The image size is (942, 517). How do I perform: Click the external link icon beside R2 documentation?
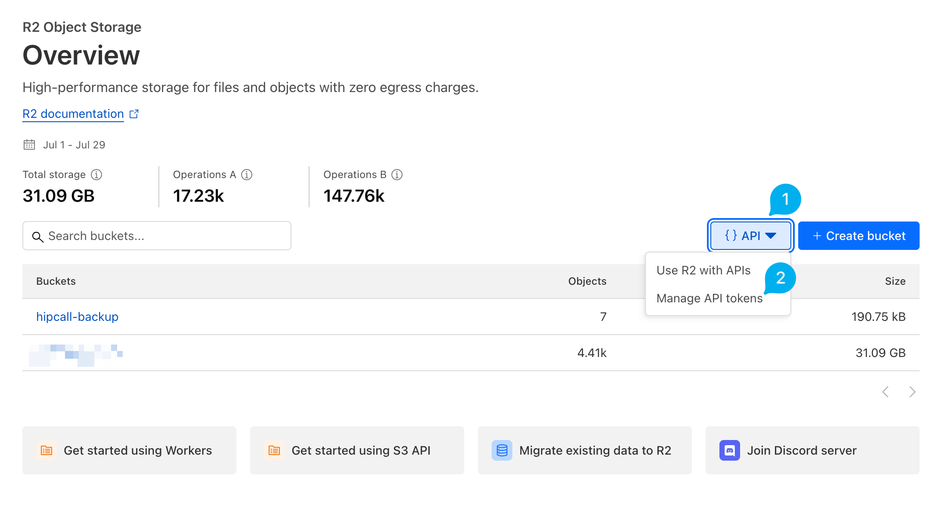(134, 114)
